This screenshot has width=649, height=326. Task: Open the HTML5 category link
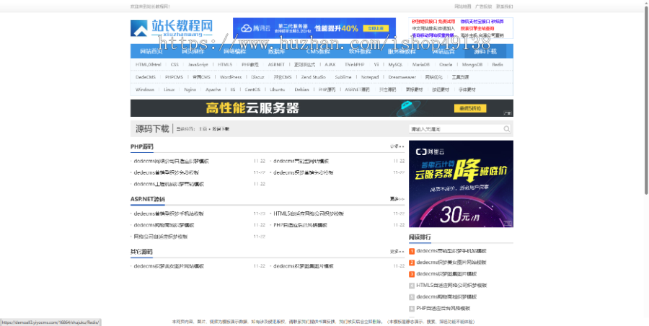[x=225, y=65]
